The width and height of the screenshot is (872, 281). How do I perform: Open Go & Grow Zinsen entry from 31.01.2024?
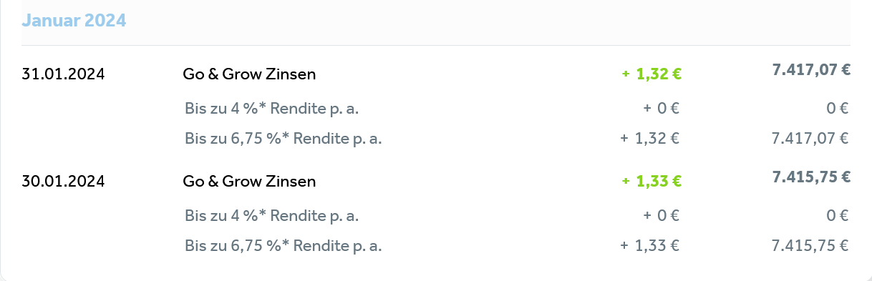tap(249, 74)
